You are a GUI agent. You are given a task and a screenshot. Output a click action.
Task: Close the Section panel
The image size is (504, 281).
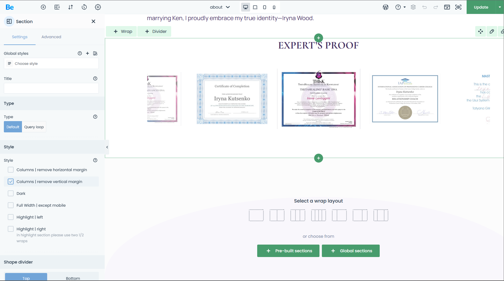click(93, 21)
